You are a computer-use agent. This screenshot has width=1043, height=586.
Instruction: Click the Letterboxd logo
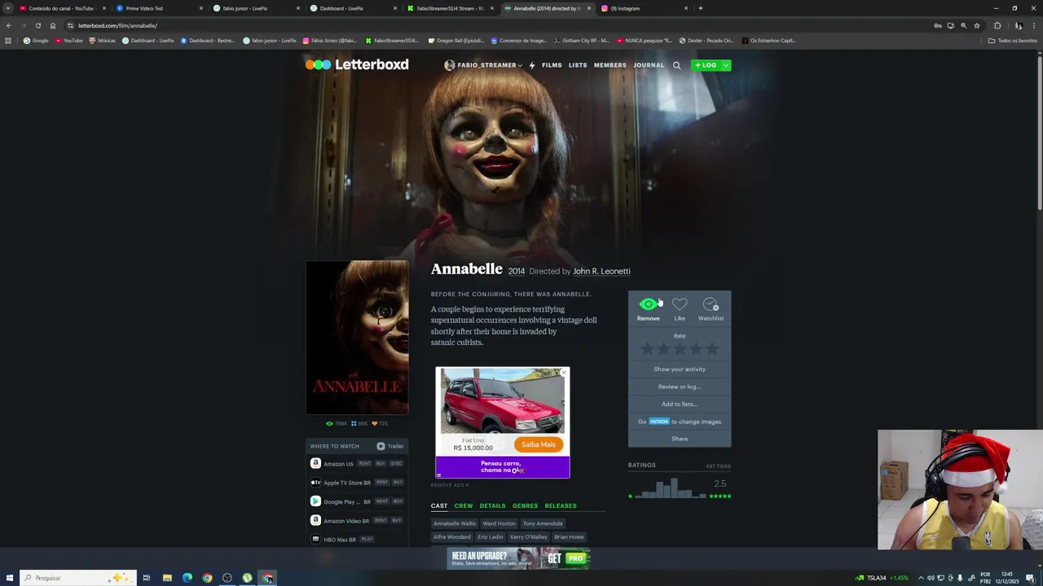coord(357,64)
